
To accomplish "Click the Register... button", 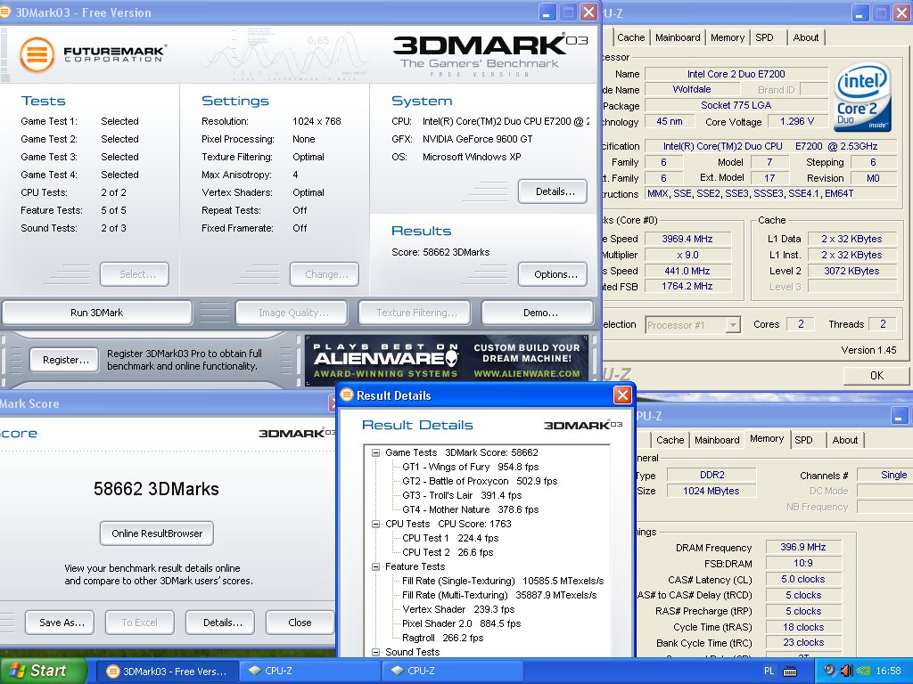I will point(66,360).
